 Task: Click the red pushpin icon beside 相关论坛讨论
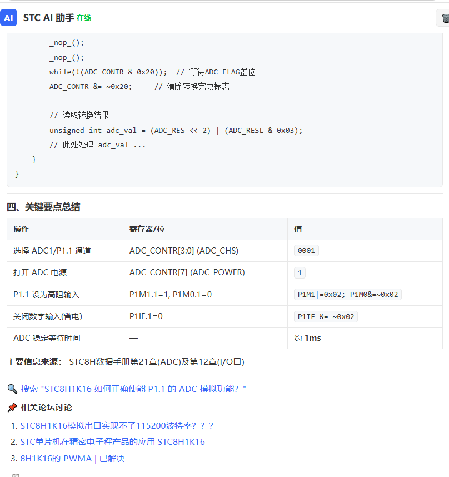tap(12, 408)
